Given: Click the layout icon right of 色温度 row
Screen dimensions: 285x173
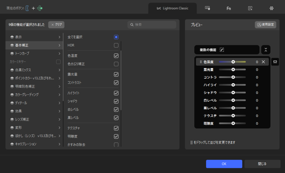Looking at the screenshot, I should click(x=275, y=62).
